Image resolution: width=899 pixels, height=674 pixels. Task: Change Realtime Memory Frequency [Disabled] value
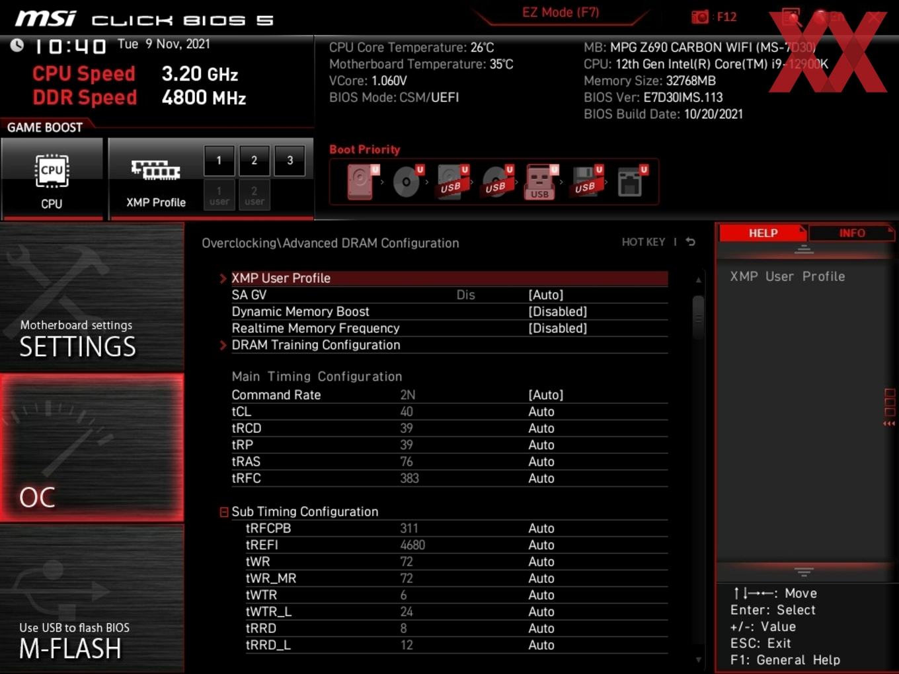tap(558, 328)
